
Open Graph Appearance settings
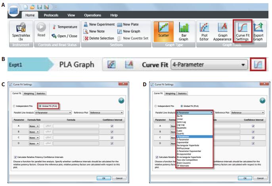[222, 32]
